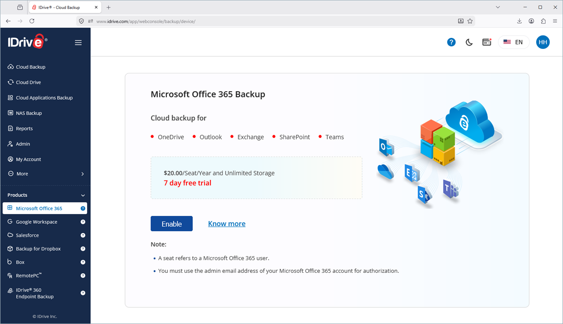Open the browser extensions puzzle icon
563x324 pixels.
(x=543, y=21)
